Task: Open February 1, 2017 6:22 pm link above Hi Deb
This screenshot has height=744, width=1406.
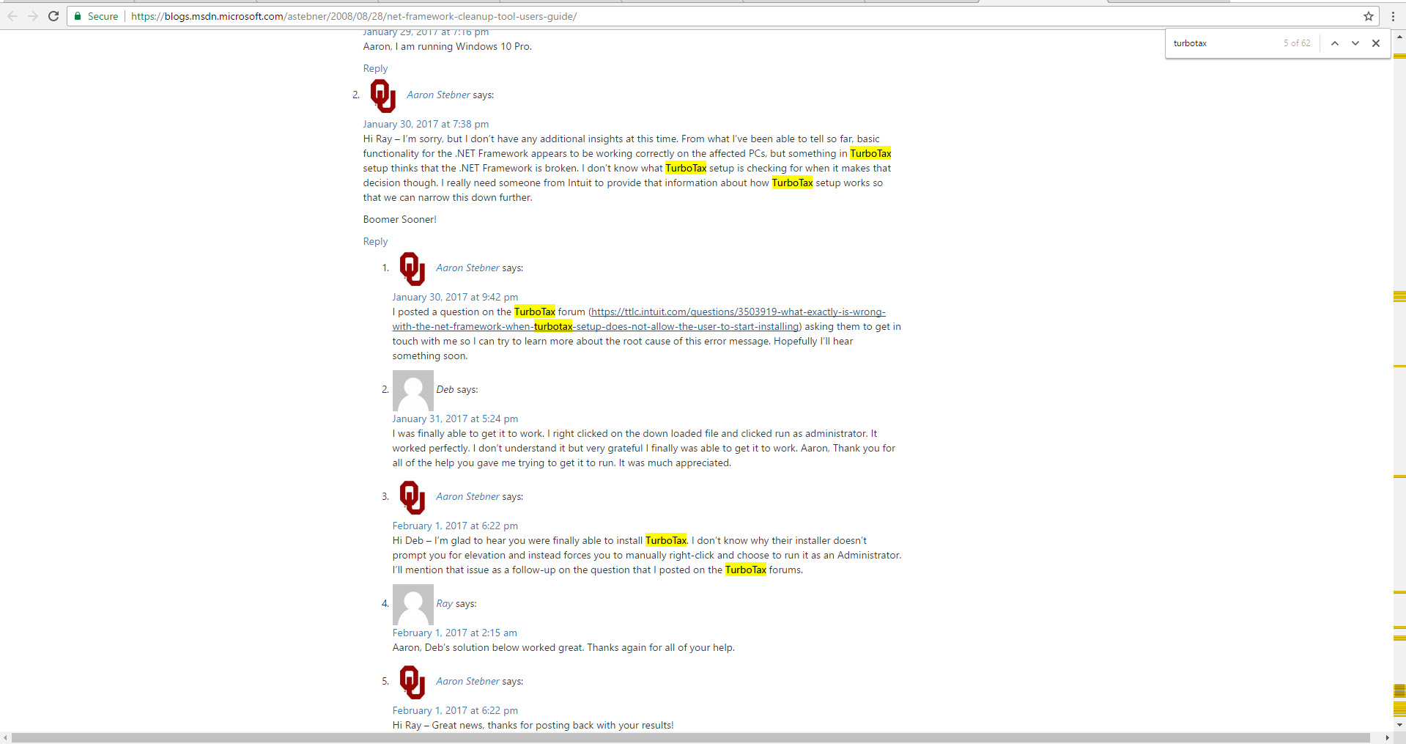Action: 455,526
